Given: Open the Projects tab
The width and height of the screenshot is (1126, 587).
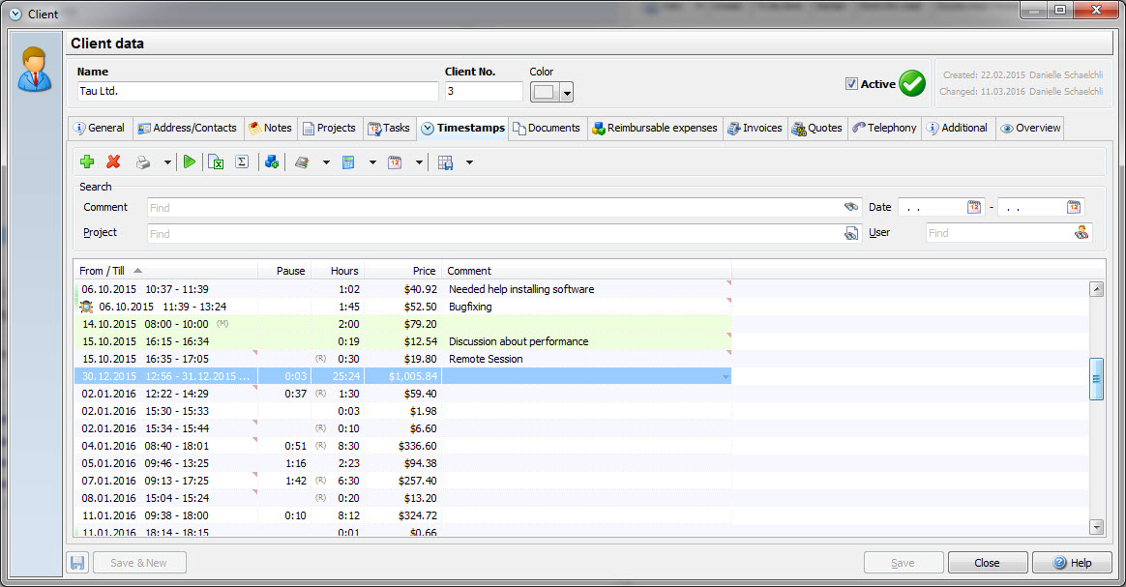Looking at the screenshot, I should click(328, 128).
